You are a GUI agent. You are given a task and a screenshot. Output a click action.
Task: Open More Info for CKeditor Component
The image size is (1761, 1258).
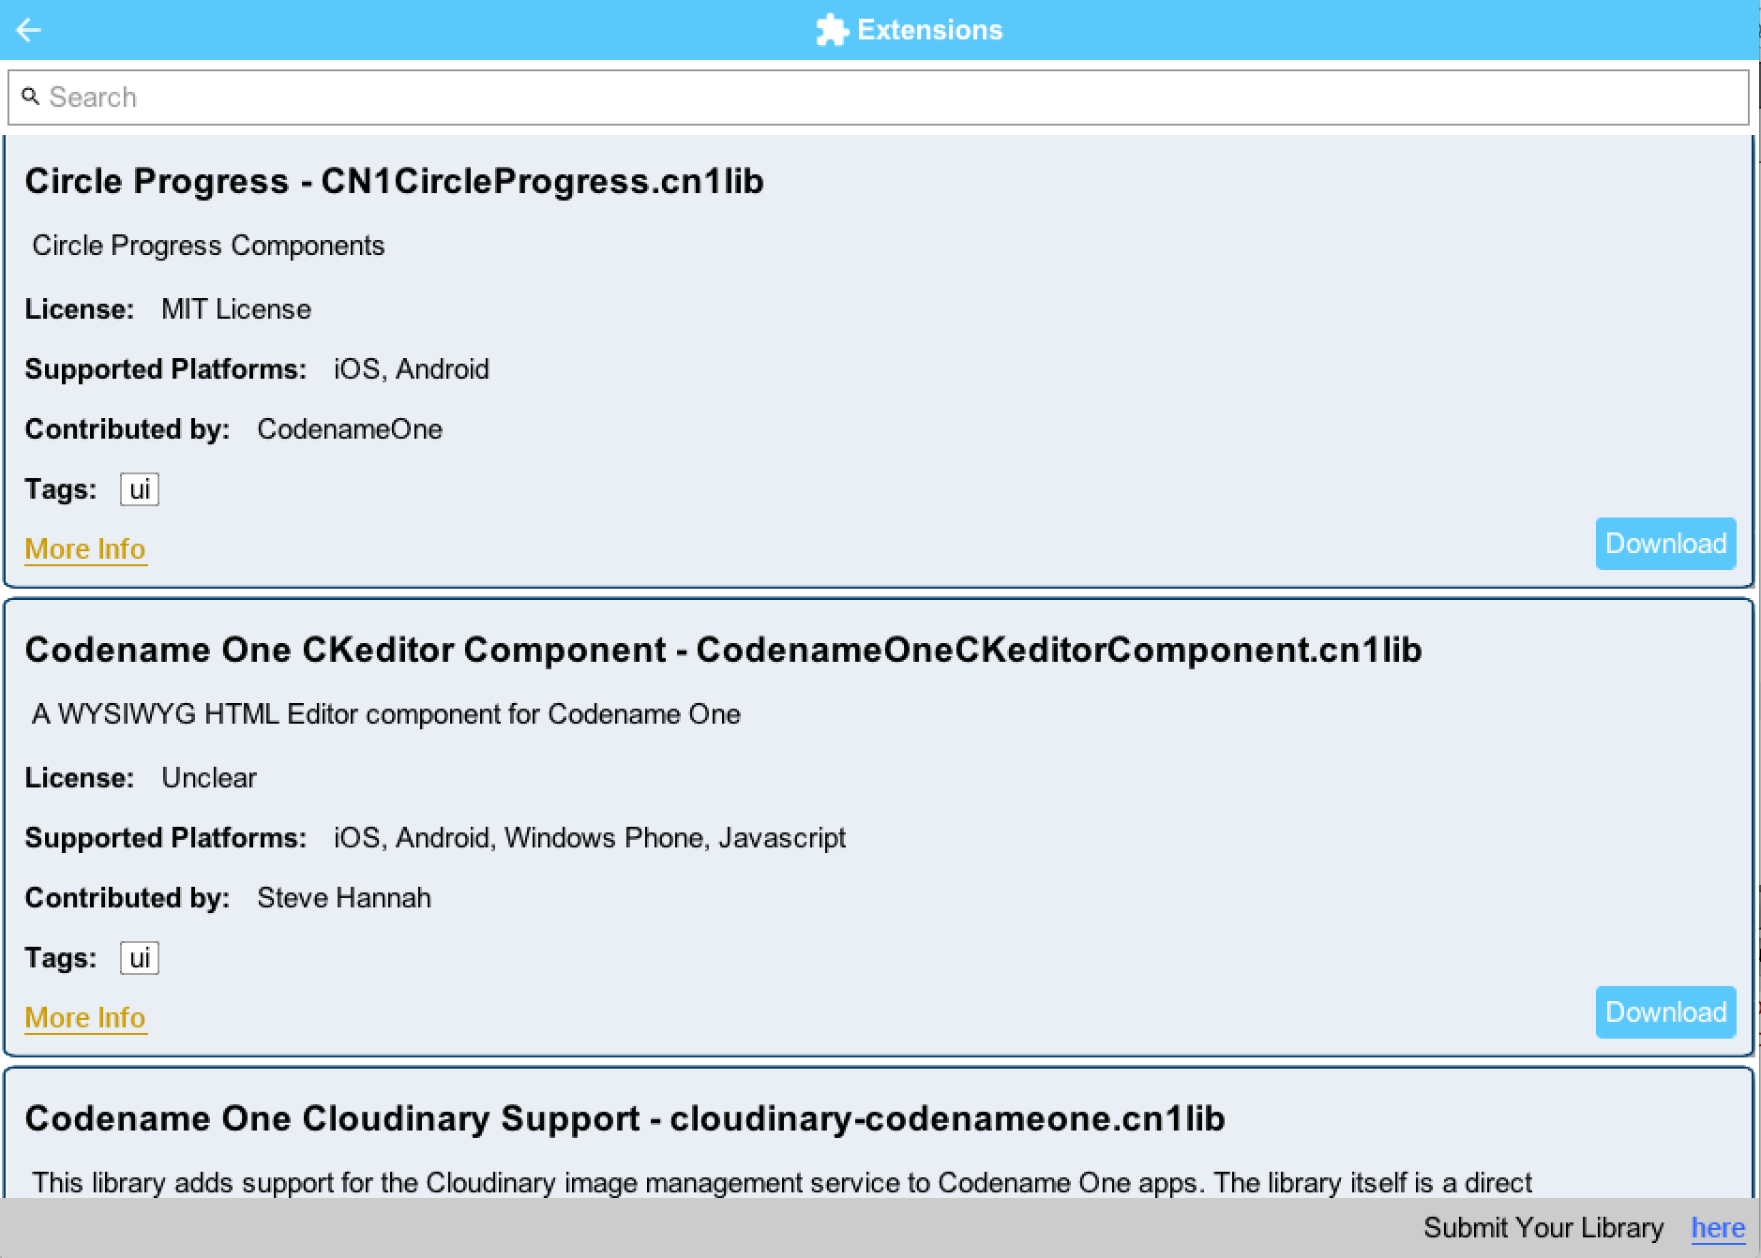84,1018
